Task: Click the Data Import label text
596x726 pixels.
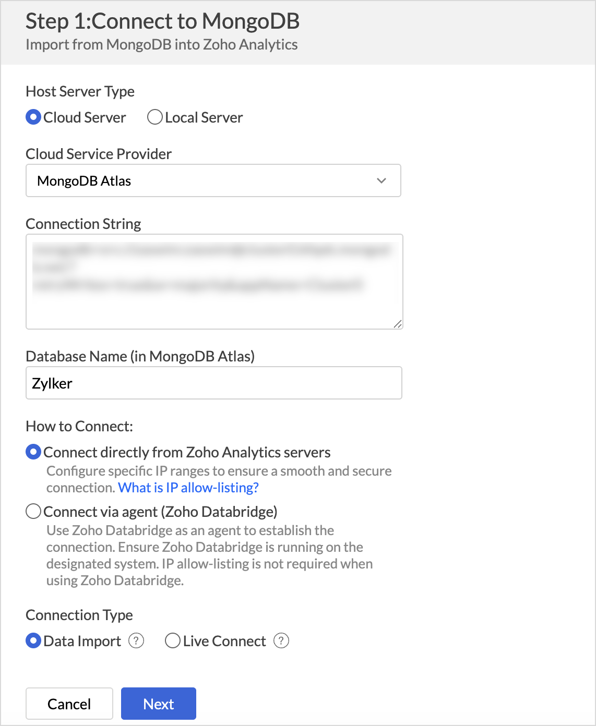Action: 82,641
